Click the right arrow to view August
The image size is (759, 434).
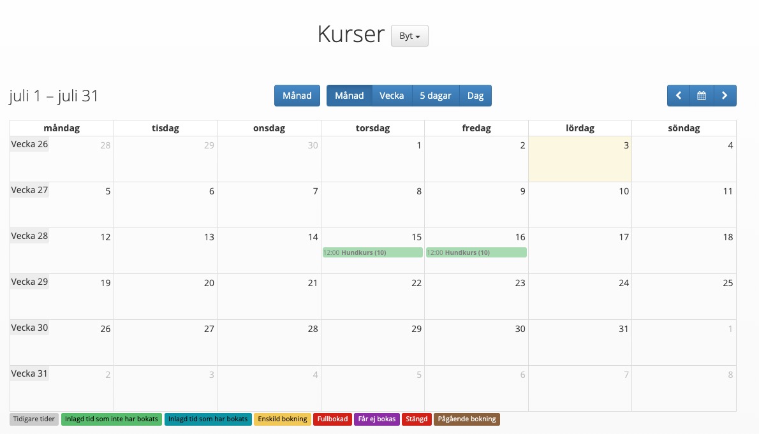(725, 95)
